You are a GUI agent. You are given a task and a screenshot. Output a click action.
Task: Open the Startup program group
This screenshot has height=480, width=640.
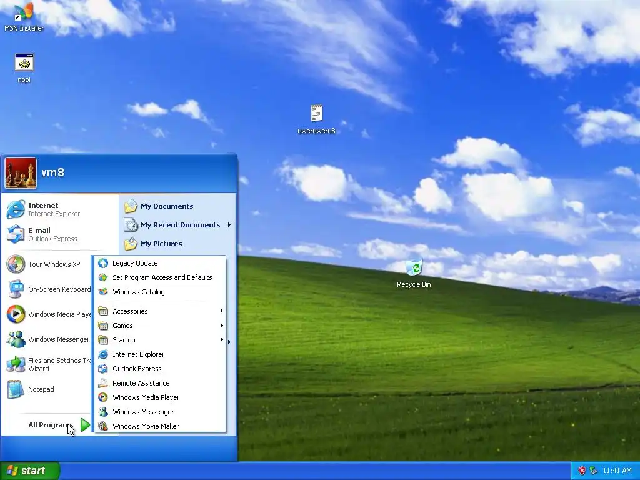click(x=160, y=340)
